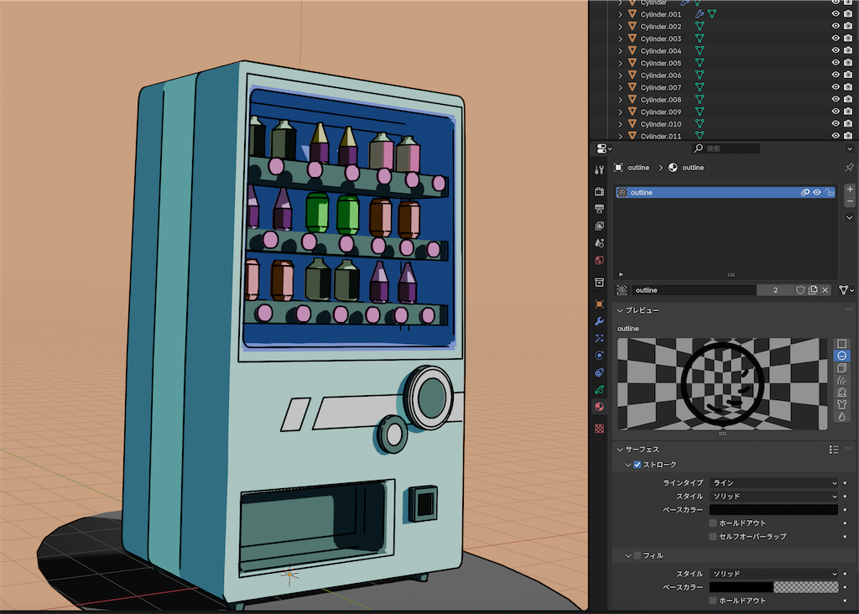The image size is (859, 614).
Task: Open the Material properties tab
Action: (599, 407)
